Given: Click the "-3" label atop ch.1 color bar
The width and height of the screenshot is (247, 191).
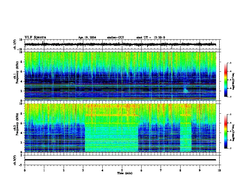Looking at the screenshot, I should point(230,63).
